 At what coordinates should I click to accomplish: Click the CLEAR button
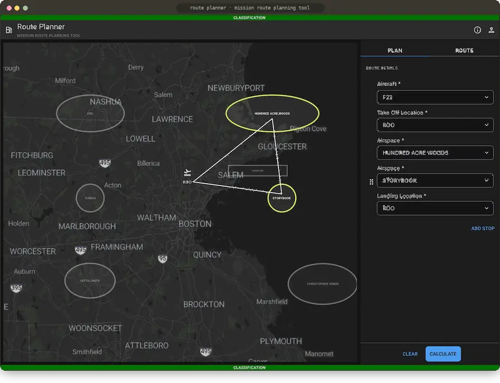coord(410,354)
